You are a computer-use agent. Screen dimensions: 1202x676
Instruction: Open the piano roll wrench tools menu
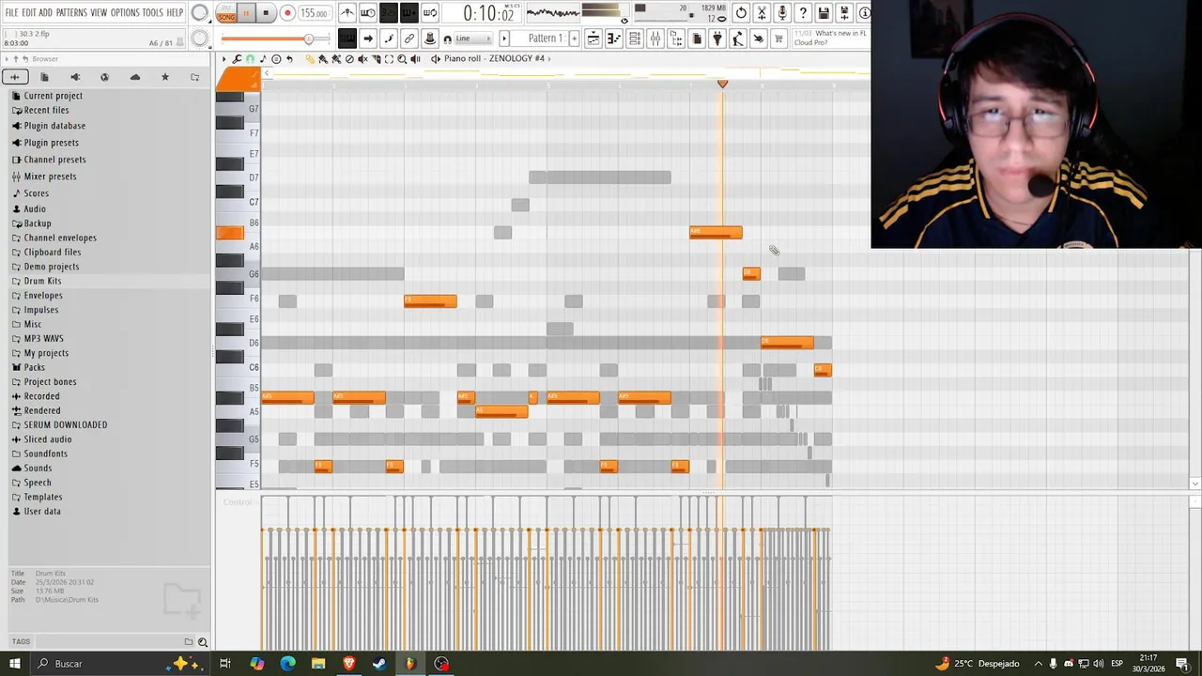click(x=237, y=58)
